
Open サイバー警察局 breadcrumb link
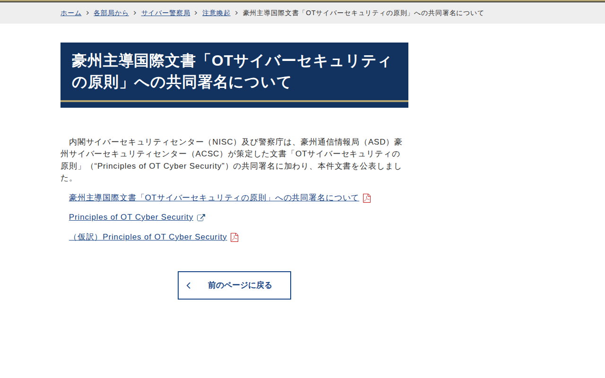[x=165, y=13]
